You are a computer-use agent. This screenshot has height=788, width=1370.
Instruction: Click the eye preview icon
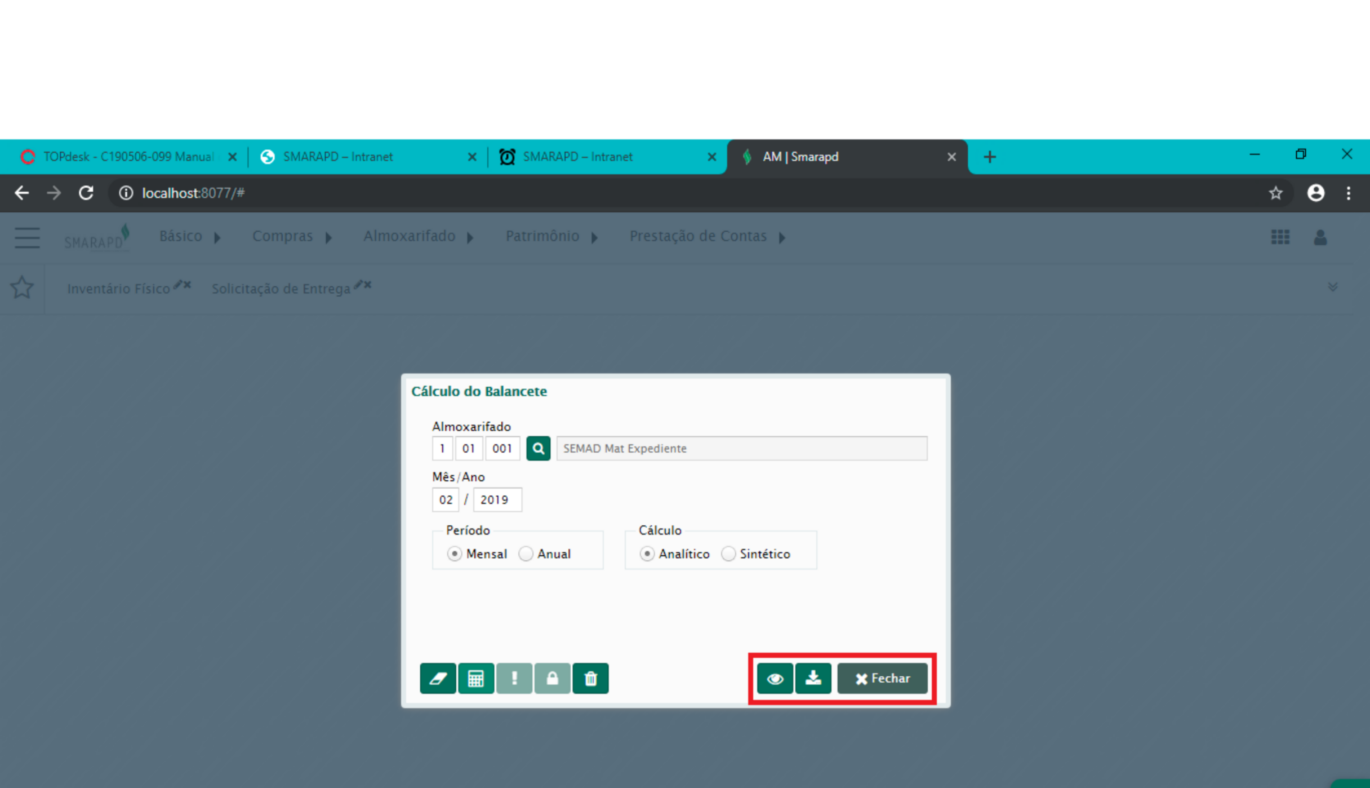(775, 678)
